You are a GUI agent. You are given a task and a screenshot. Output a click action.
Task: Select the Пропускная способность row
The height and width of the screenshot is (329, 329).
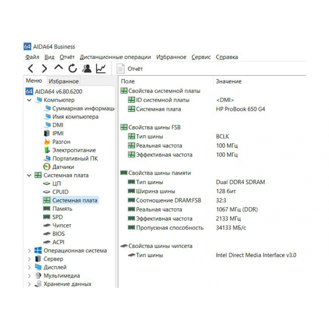[x=165, y=228]
